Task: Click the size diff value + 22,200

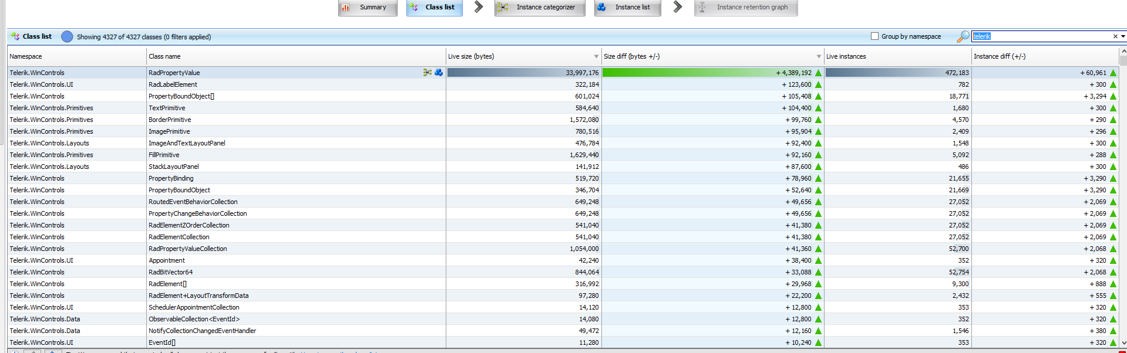Action: tap(798, 296)
